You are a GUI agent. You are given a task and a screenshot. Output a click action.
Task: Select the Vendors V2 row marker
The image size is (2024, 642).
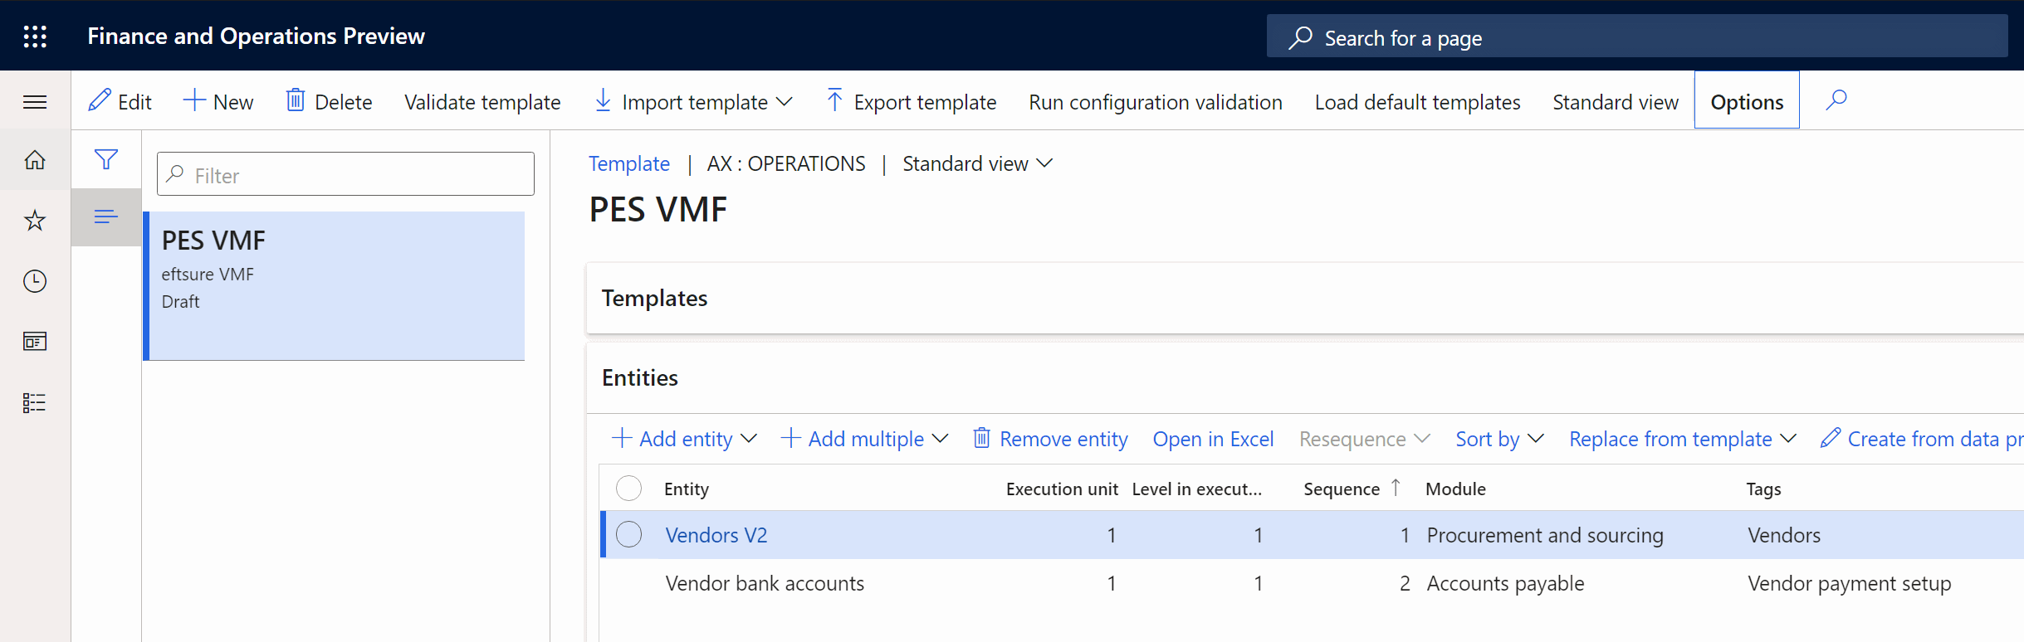pyautogui.click(x=629, y=535)
